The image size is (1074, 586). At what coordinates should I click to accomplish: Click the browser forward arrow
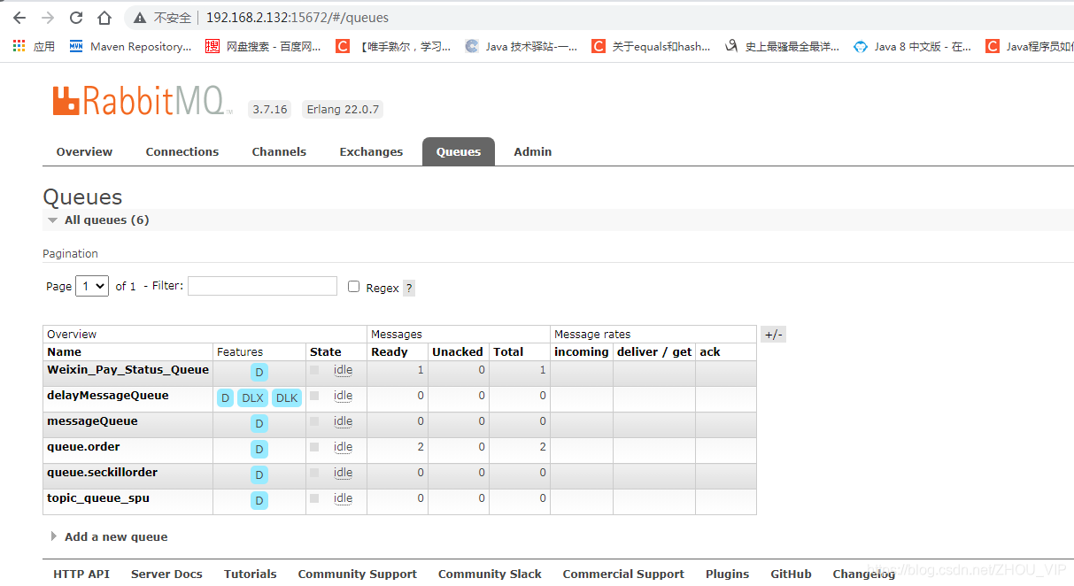[x=48, y=18]
